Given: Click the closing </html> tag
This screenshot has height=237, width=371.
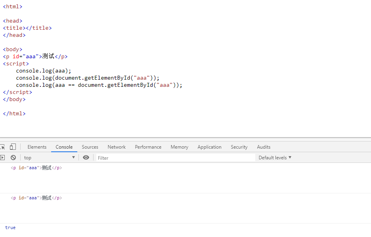Looking at the screenshot, I should 14,113.
